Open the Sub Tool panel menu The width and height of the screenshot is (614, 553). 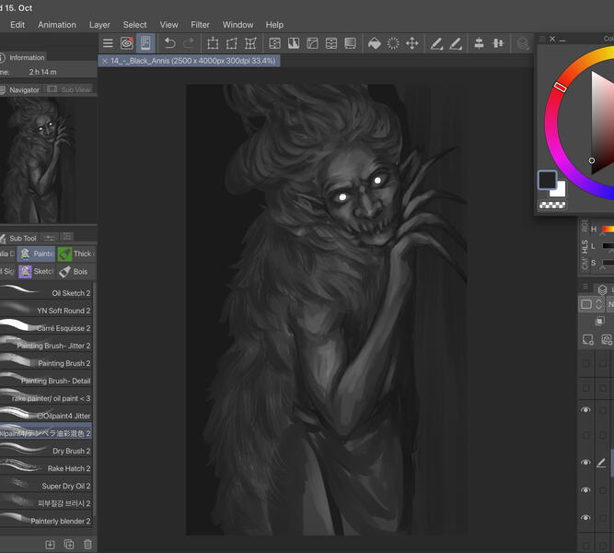click(x=6, y=238)
